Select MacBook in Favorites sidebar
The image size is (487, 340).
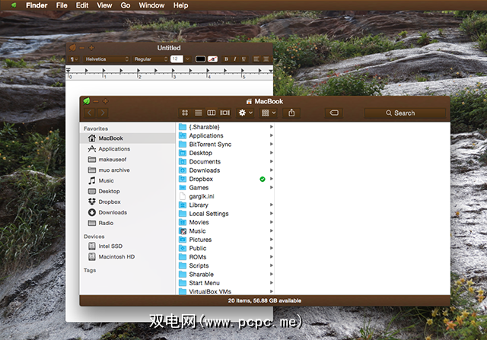127,138
